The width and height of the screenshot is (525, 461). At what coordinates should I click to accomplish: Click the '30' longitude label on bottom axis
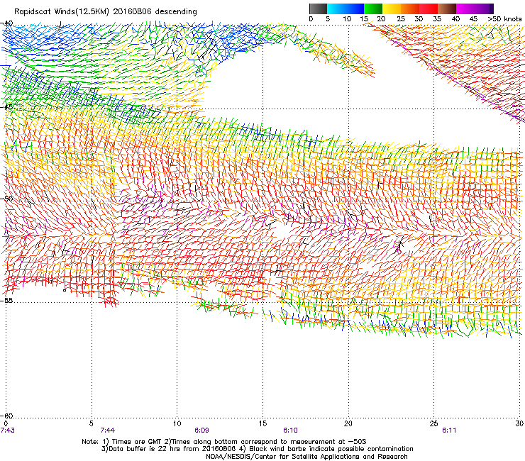[519, 423]
